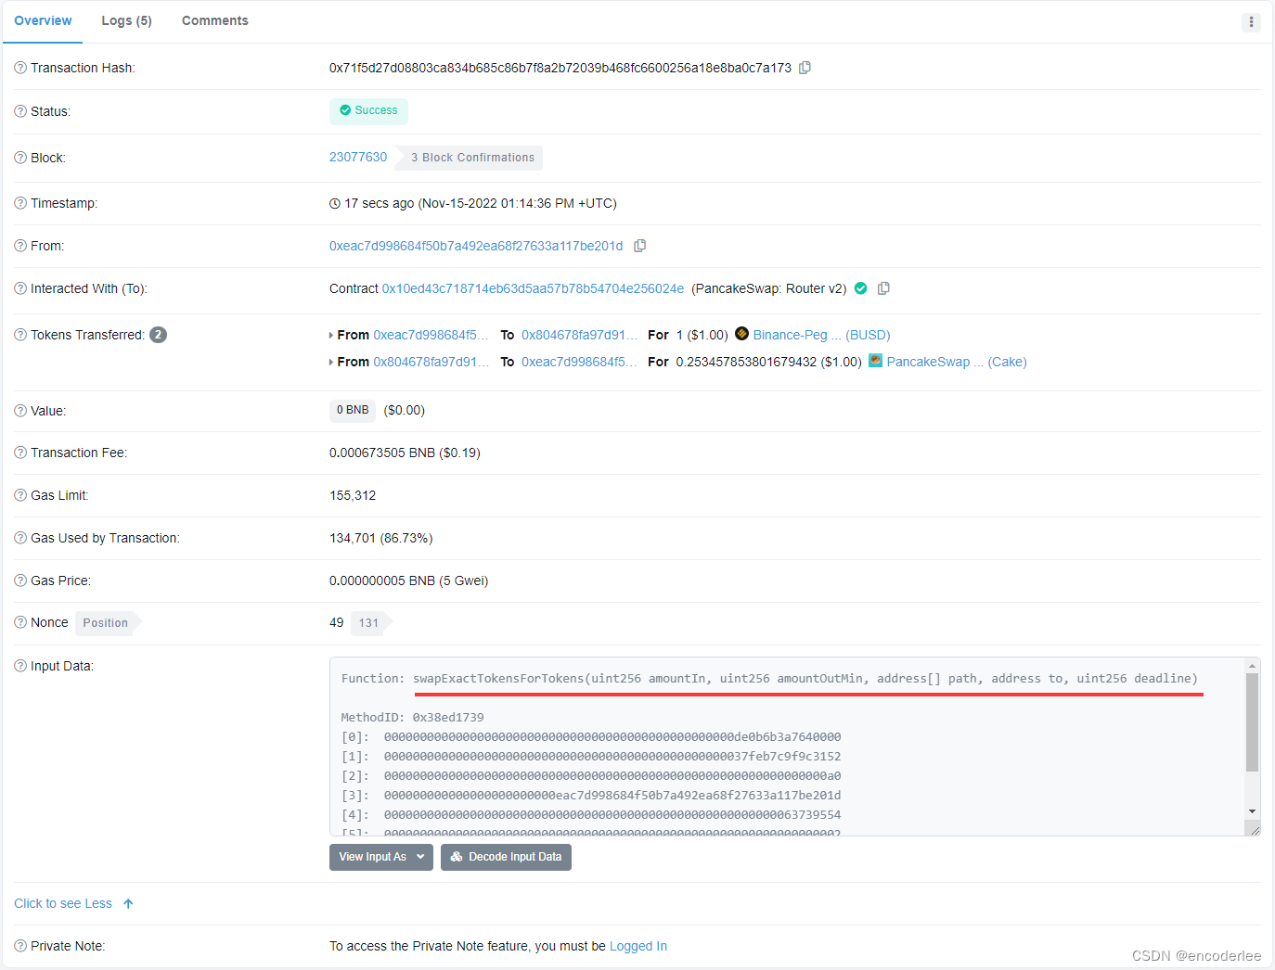This screenshot has width=1275, height=970.
Task: Click the help icon next to Status
Action: point(20,111)
